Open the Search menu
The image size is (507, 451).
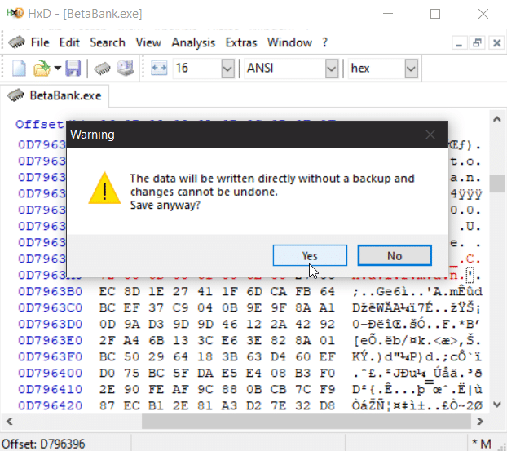[108, 42]
